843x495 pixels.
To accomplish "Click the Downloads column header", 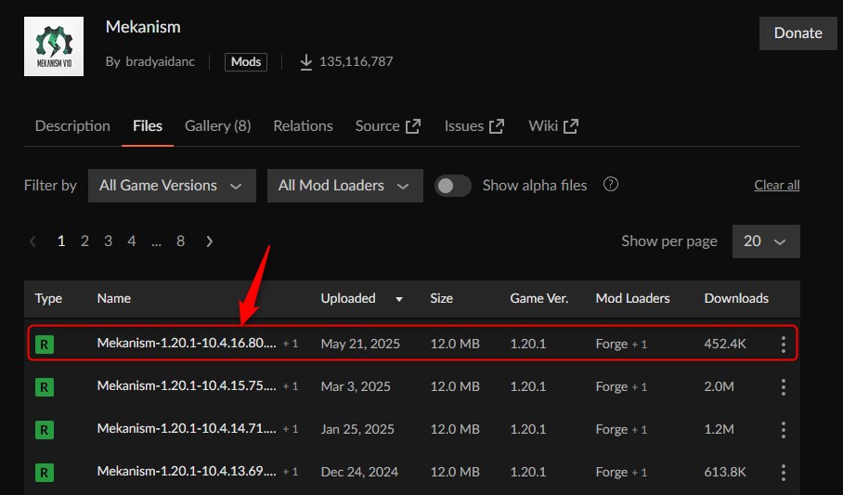I will 736,299.
